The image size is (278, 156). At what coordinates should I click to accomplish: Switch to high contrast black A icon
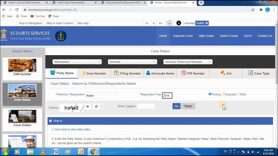tap(179, 23)
